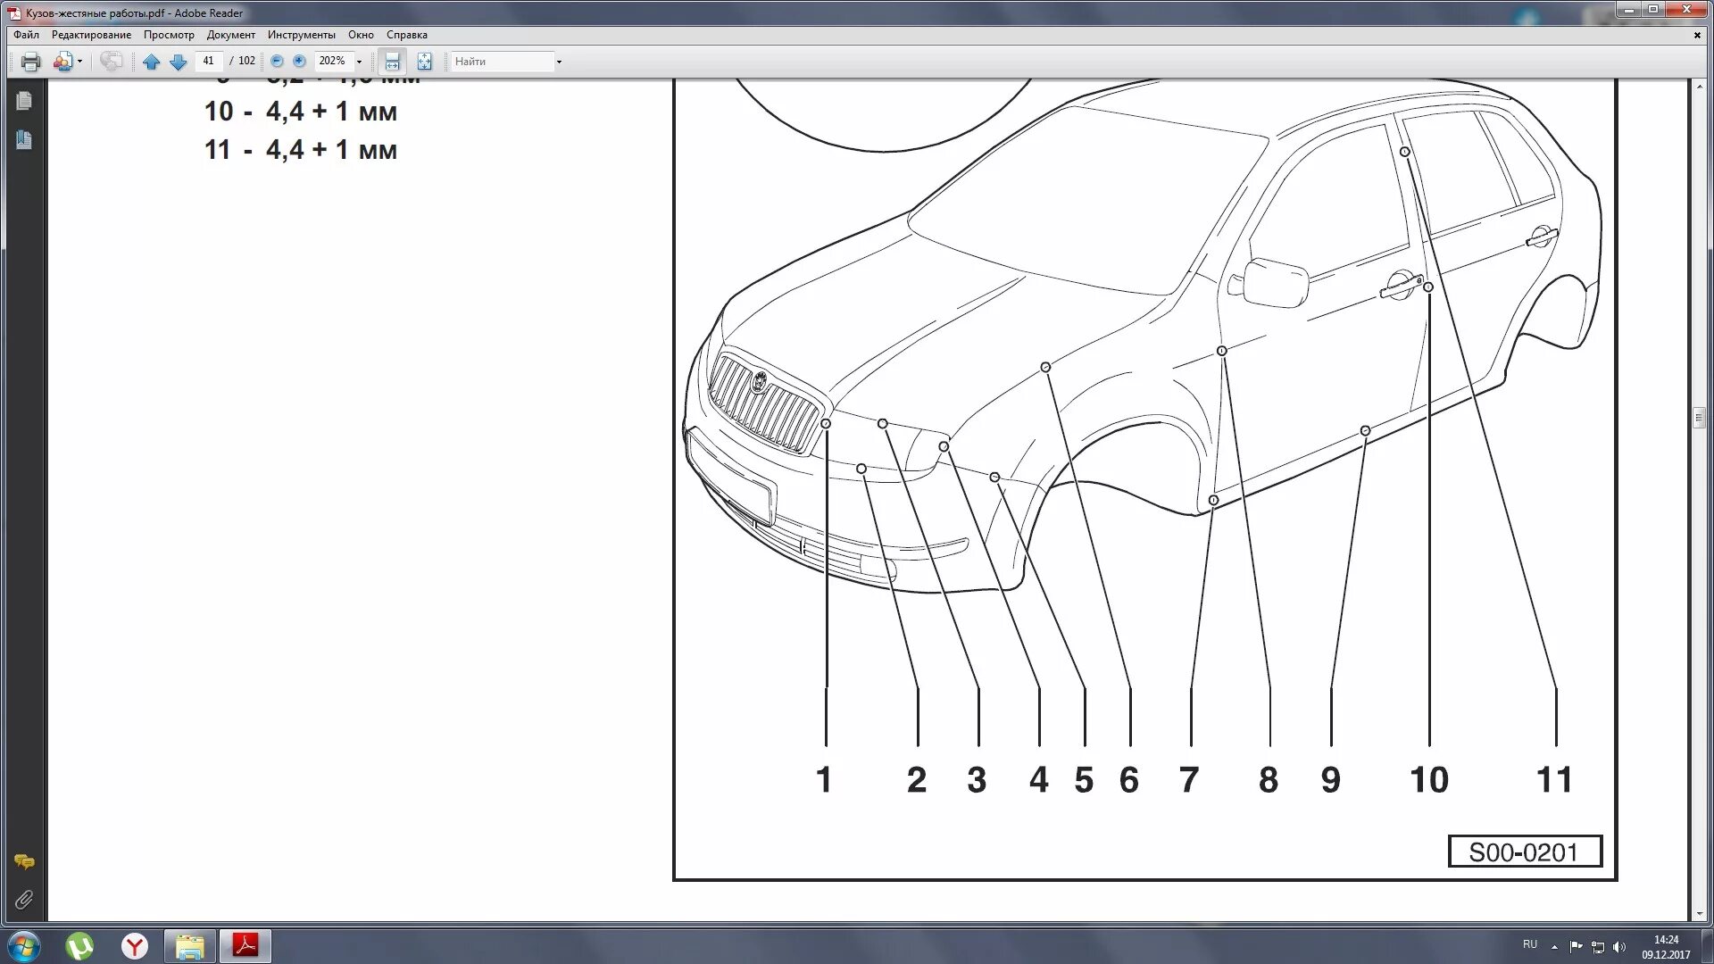Show hidden tray icons arrow
This screenshot has height=964, width=1714.
1555,946
